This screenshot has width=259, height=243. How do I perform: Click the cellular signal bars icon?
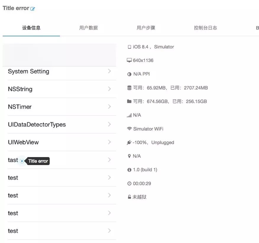129,115
